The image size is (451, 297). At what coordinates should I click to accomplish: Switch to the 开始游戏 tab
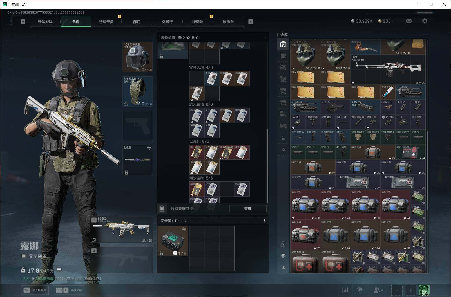[45, 22]
